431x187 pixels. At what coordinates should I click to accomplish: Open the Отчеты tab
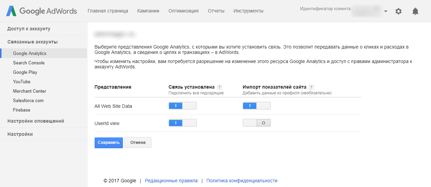(x=216, y=11)
